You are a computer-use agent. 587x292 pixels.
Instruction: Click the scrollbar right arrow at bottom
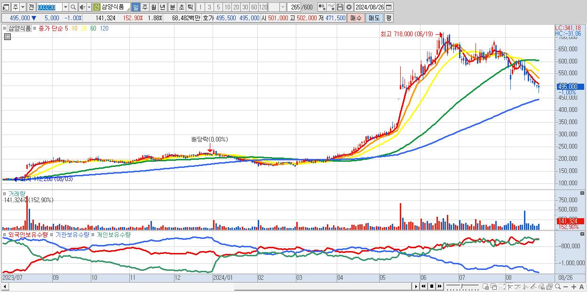coord(416,286)
